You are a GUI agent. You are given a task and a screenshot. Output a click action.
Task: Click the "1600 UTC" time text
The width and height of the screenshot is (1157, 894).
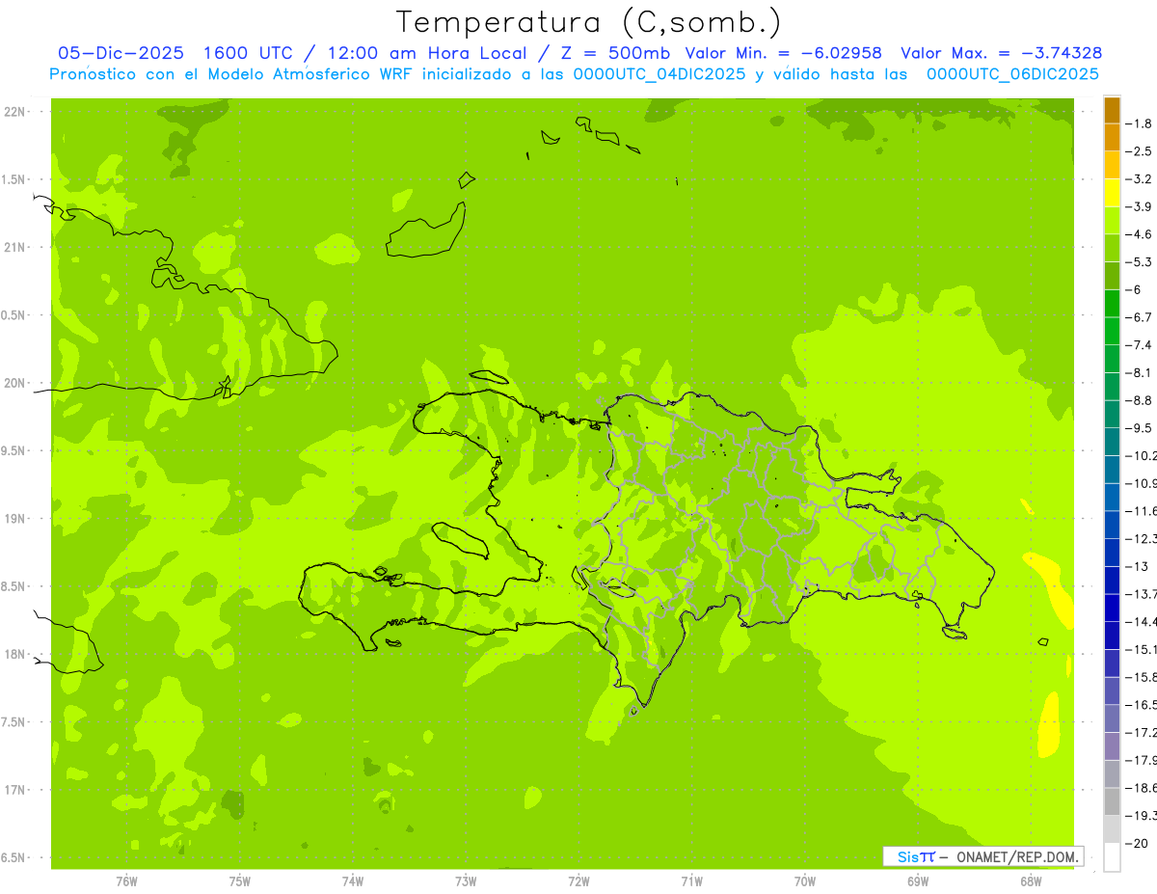pos(247,54)
